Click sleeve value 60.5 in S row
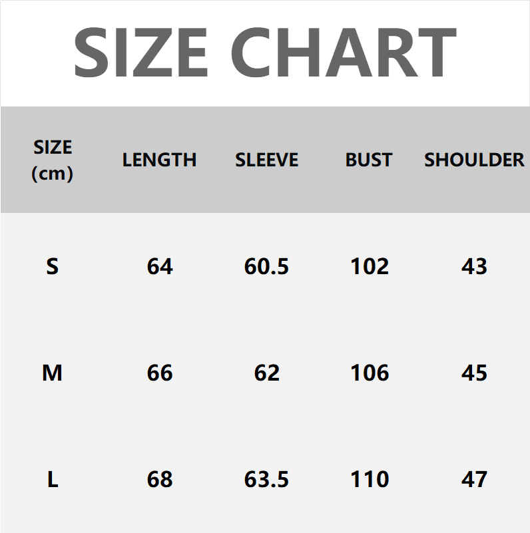 266,266
